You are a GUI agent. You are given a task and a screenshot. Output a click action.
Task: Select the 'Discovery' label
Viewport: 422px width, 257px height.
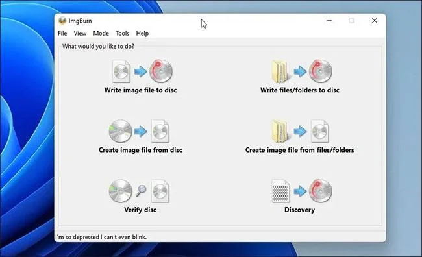[x=299, y=210]
